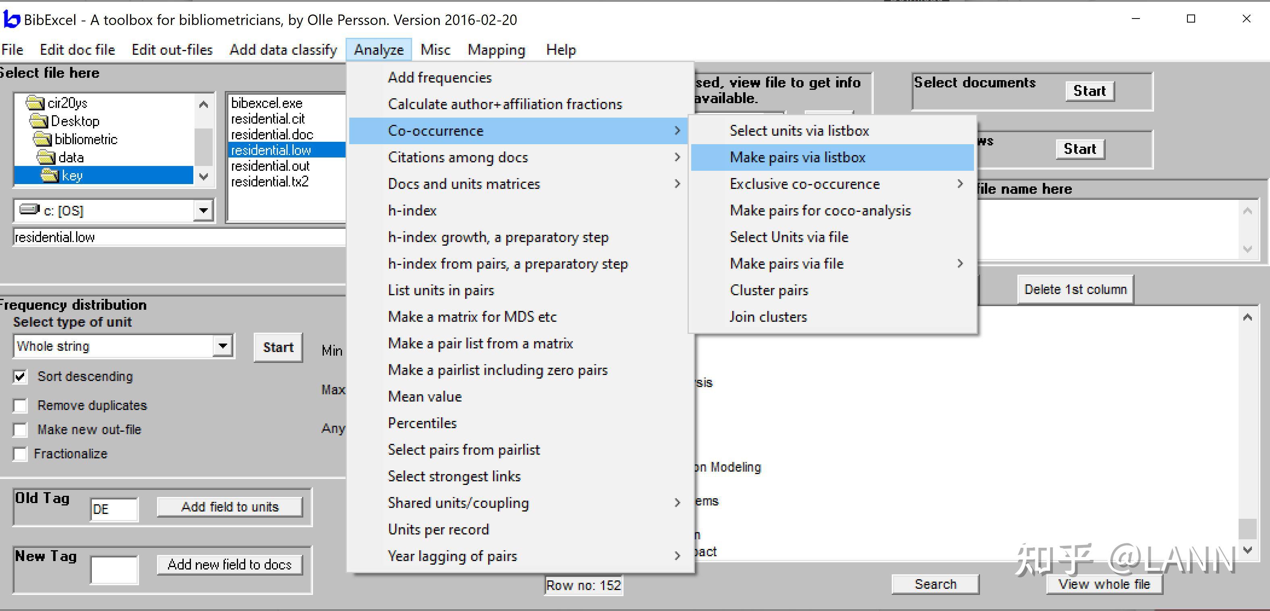Expand the drive selection dropdown

203,211
